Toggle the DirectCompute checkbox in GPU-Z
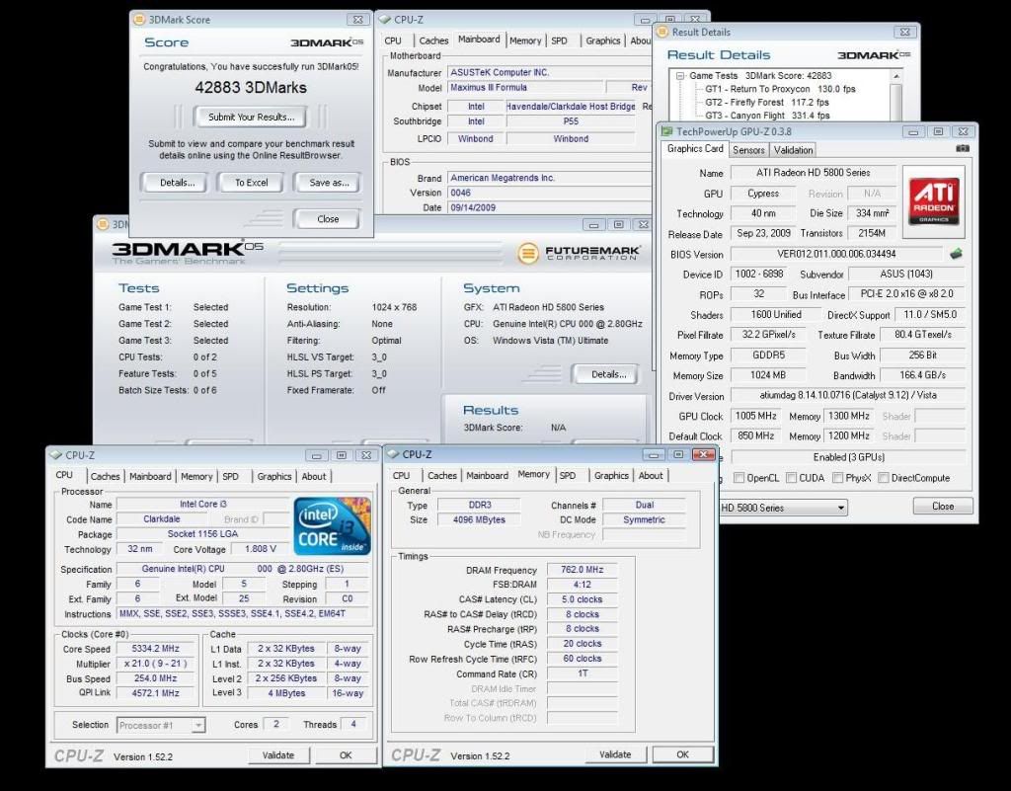Screen dimensions: 1011x791 point(884,478)
